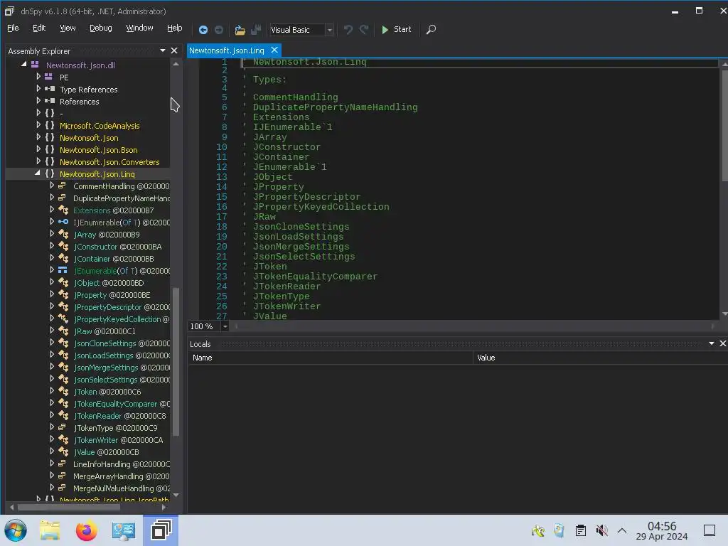Open the View menu
Image resolution: width=728 pixels, height=546 pixels.
(x=68, y=28)
